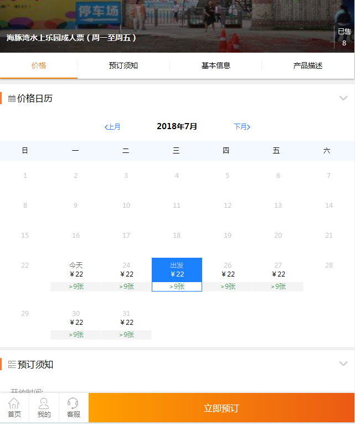
Task: Click the calendar icon beside 价格日历
Action: (x=12, y=99)
